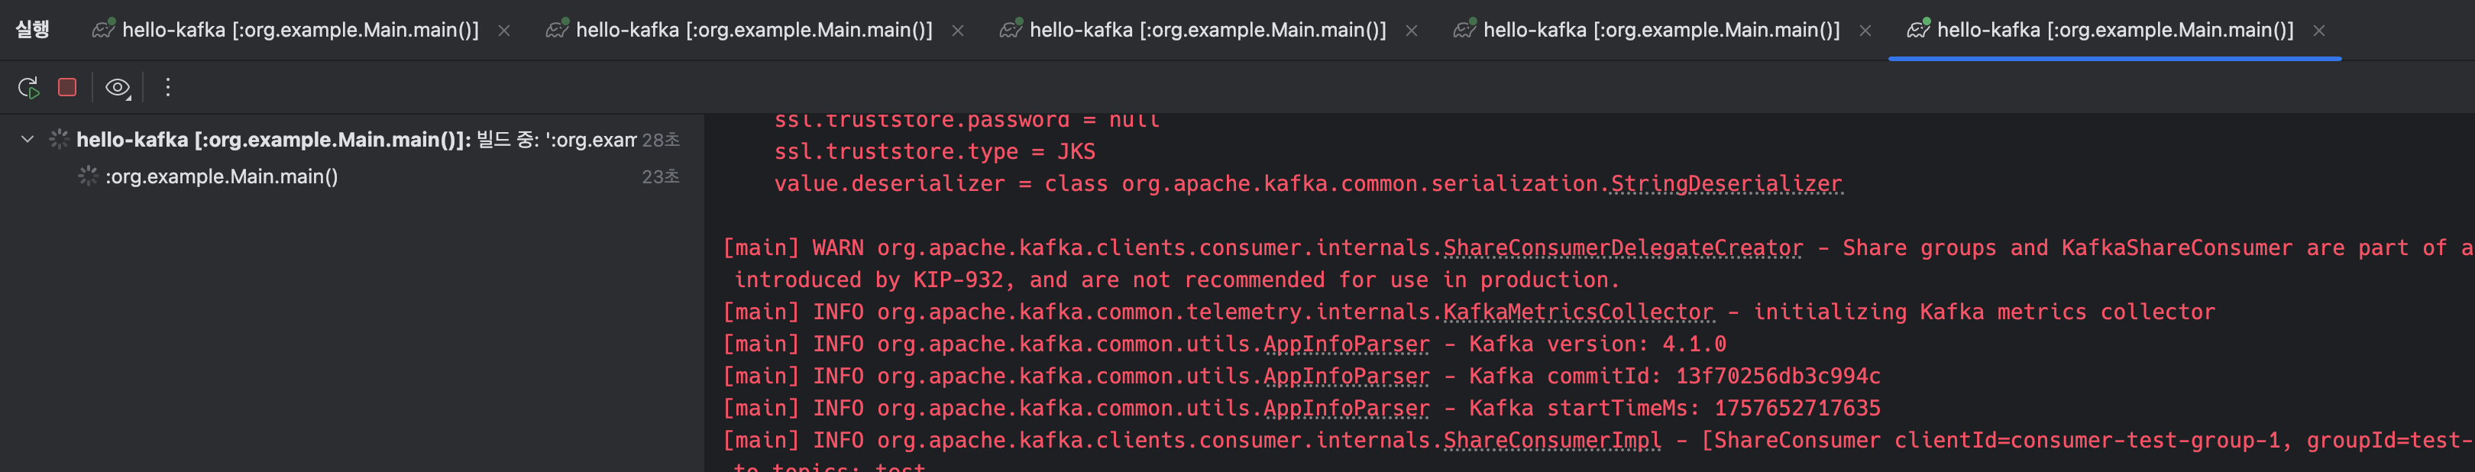
Task: Switch to the fourth hello-kafka run tab
Action: click(x=1660, y=30)
